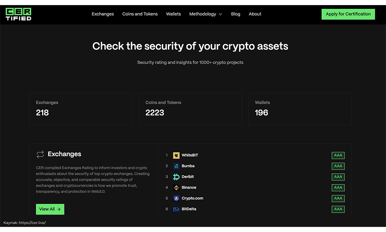Click the View All exchanges button
This screenshot has height=232, width=386.
pyautogui.click(x=50, y=209)
